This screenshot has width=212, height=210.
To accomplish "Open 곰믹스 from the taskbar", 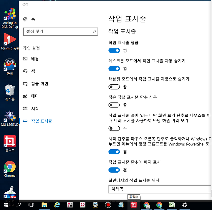I will [134, 205].
